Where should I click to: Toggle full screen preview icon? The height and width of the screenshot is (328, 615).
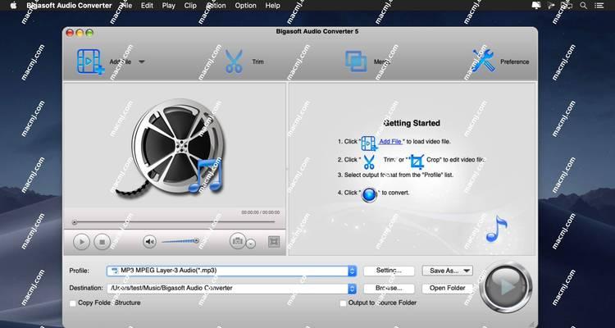click(274, 242)
